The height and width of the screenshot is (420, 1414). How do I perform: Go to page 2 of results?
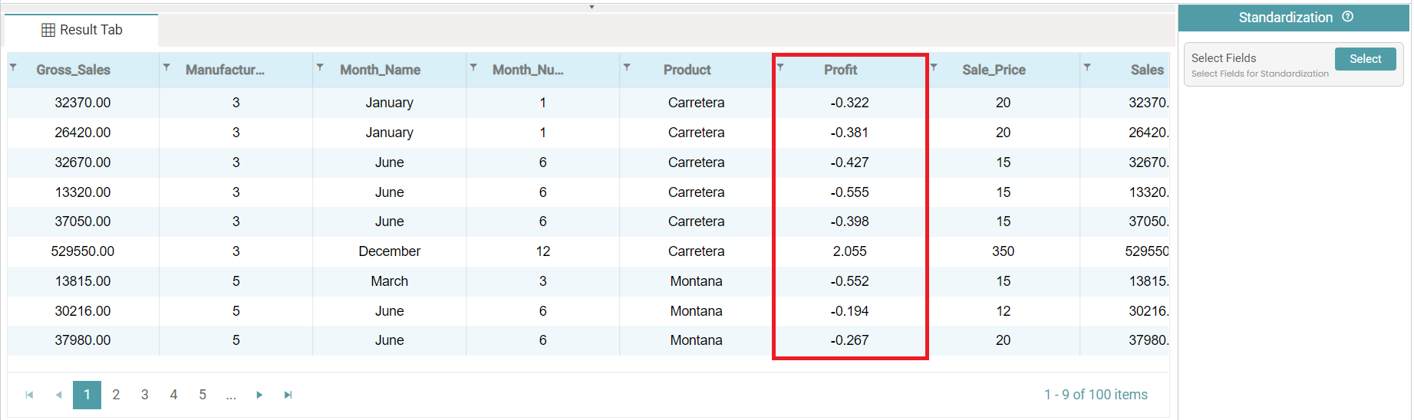click(x=116, y=395)
